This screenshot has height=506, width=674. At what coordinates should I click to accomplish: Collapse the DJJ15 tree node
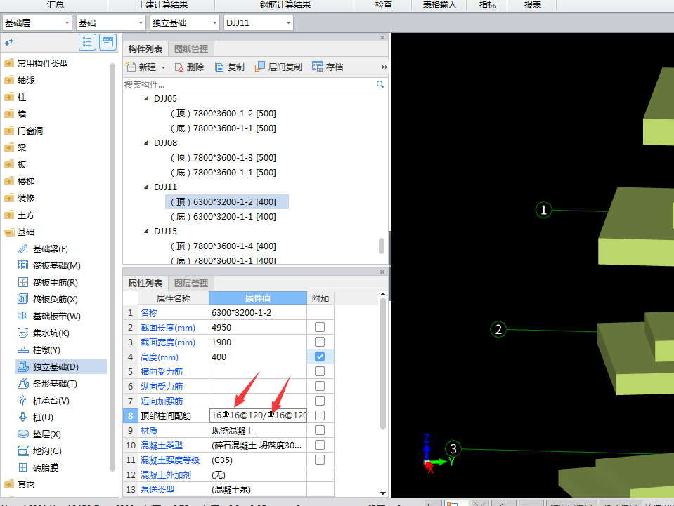146,232
